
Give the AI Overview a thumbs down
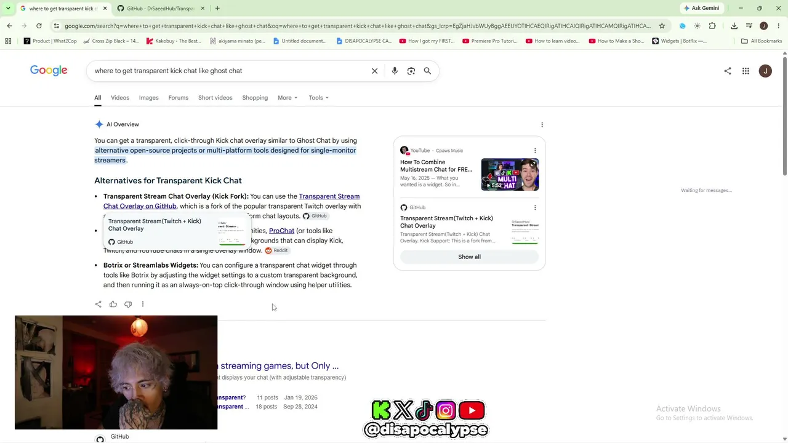tap(128, 304)
